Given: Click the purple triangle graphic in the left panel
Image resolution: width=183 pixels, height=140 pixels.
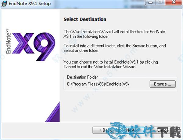Looking at the screenshot, I should point(52,112).
